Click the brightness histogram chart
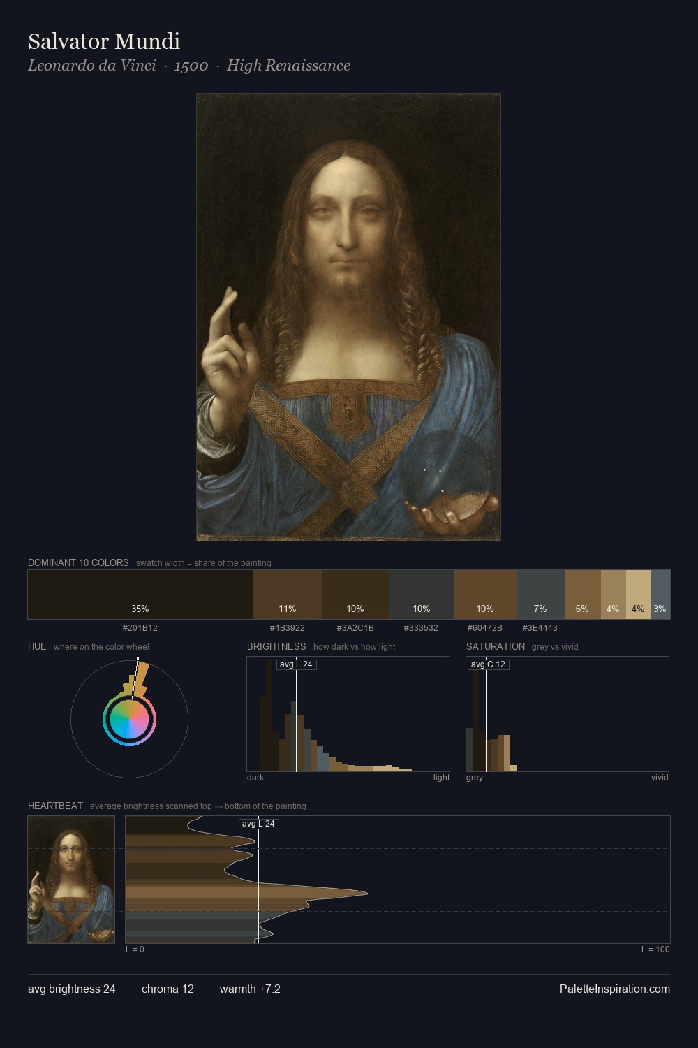 pyautogui.click(x=348, y=714)
